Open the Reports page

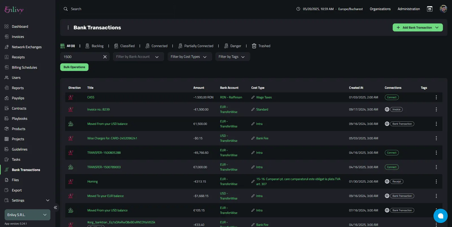click(18, 88)
